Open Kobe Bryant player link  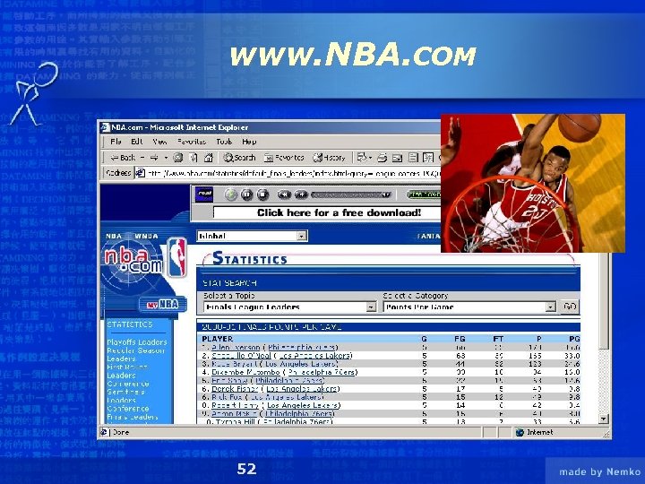[x=235, y=364]
